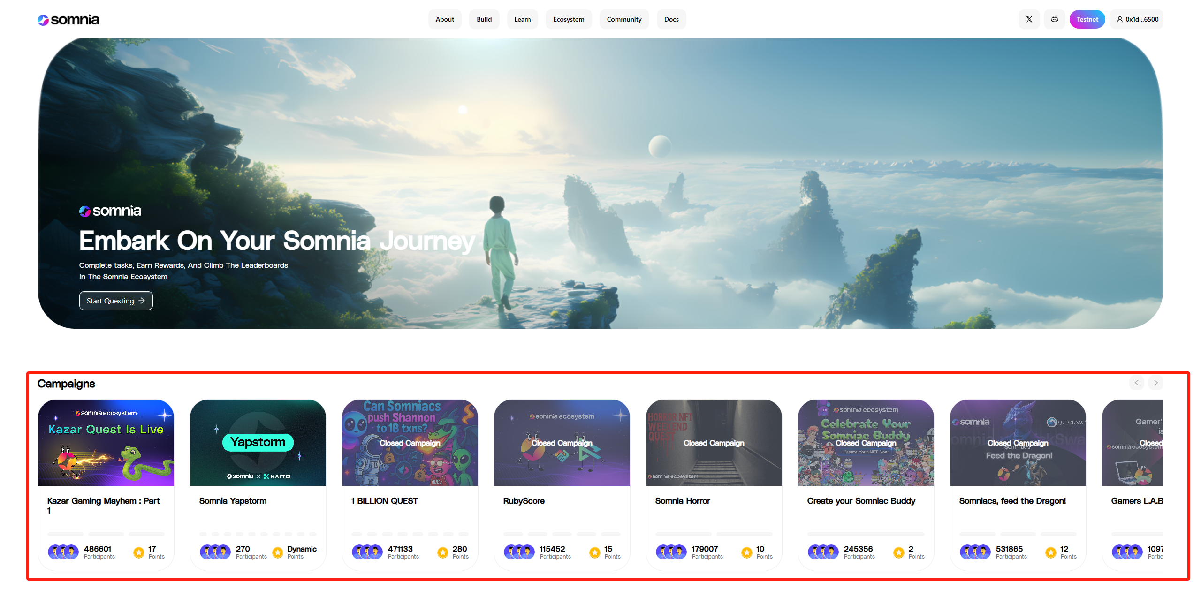Click Somnia Yapstorm participant avatars
The height and width of the screenshot is (612, 1201).
coord(215,552)
